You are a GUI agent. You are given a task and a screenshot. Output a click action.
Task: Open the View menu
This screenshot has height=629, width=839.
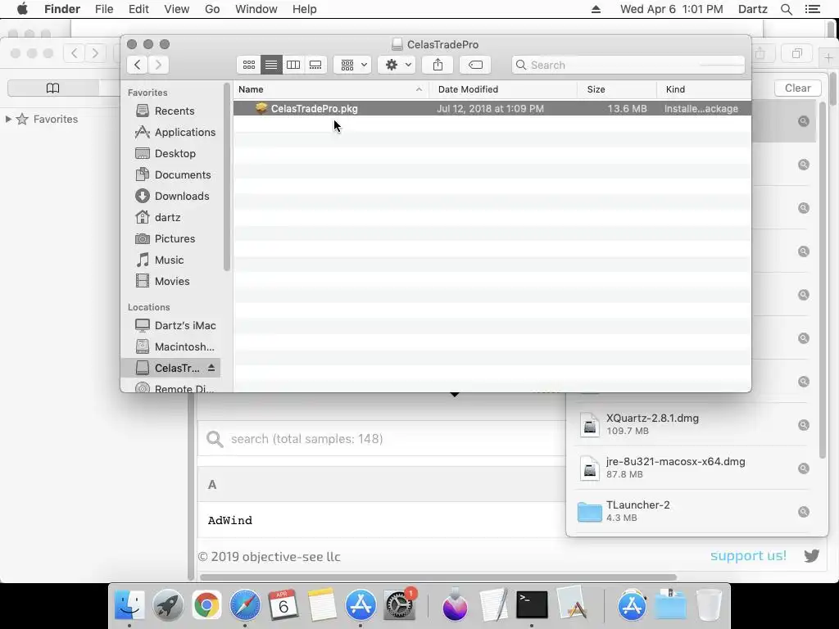[x=177, y=9]
